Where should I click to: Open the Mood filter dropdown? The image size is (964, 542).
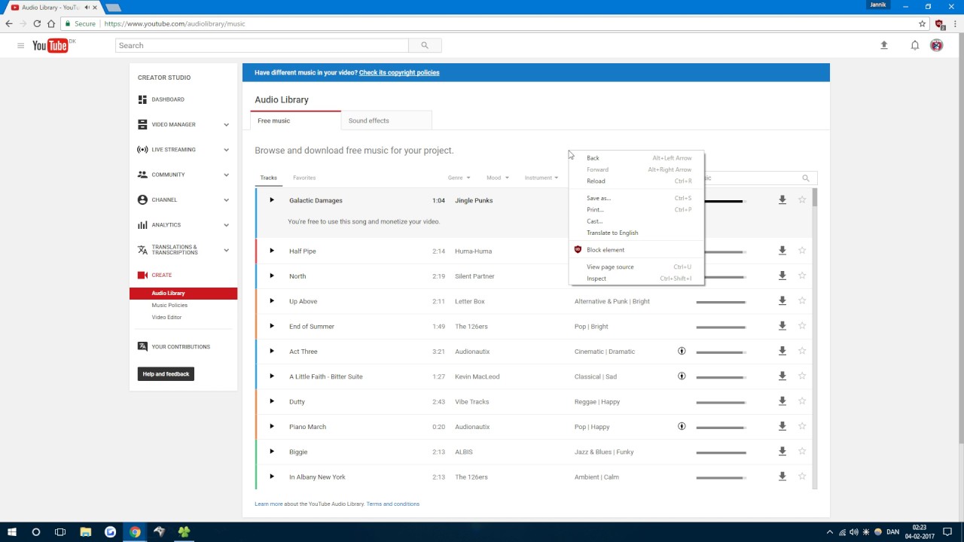497,178
